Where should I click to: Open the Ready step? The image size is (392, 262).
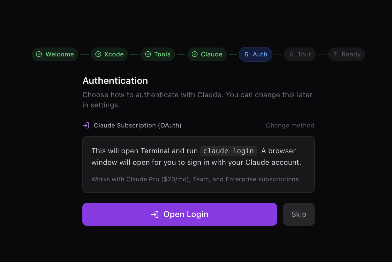tap(346, 54)
